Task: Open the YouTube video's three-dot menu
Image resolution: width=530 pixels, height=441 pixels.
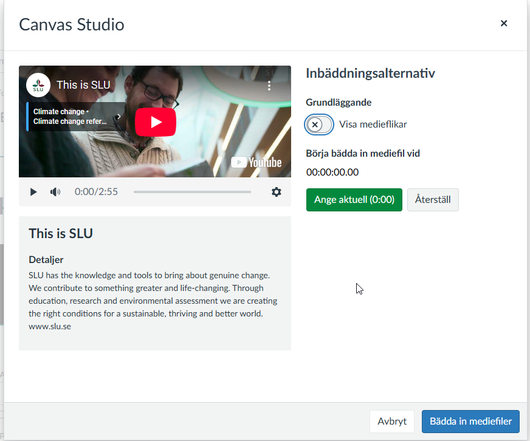Action: pos(269,86)
